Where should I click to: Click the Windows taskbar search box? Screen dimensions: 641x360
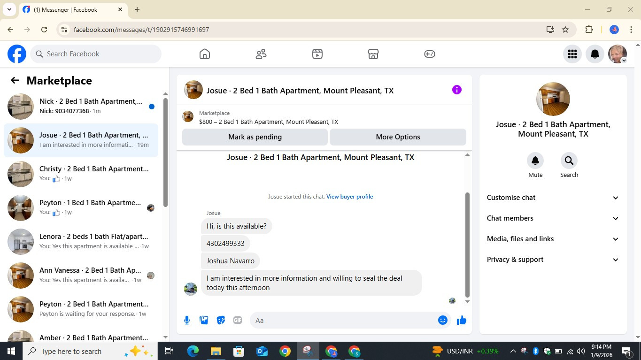point(89,351)
